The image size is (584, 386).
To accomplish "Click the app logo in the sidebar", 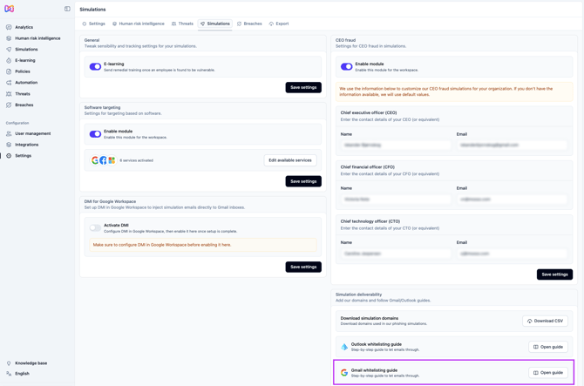I will 10,9.
